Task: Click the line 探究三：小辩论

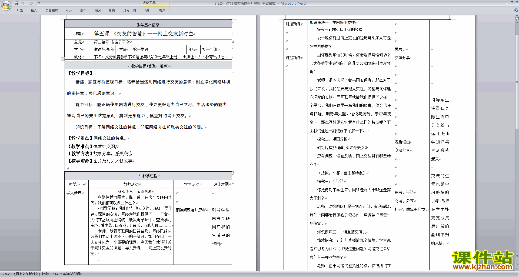Action: click(330, 181)
